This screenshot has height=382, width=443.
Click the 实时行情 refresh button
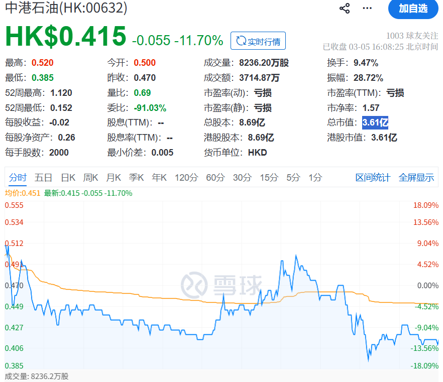pos(258,41)
